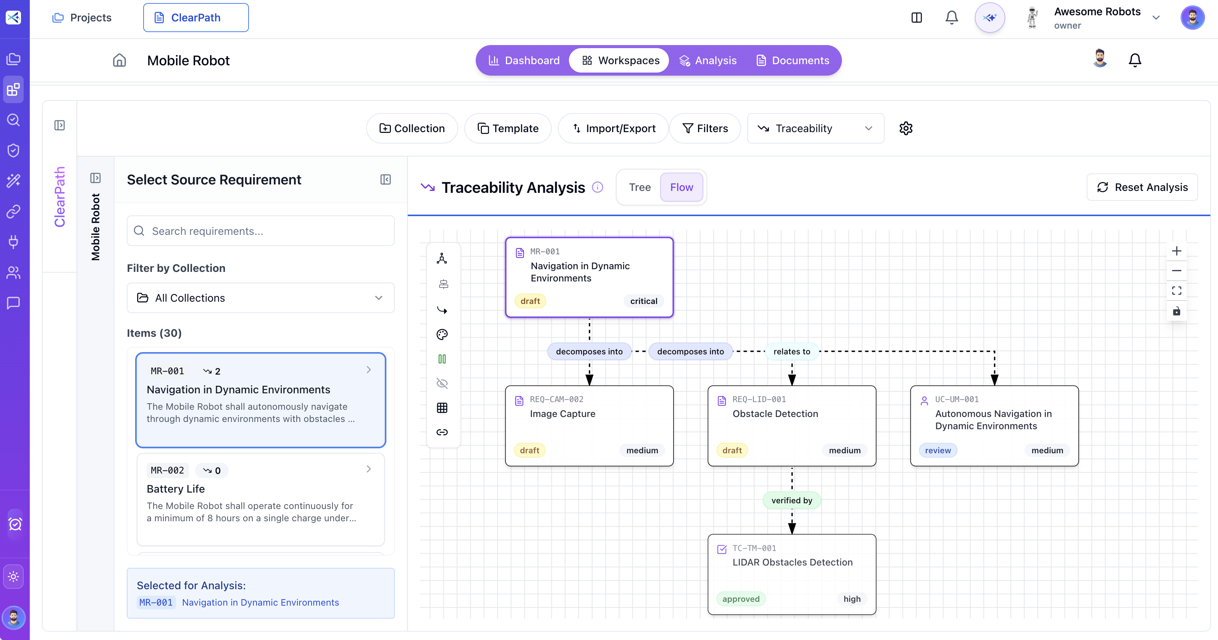Expand the MR-002 Battery Life item chevron
1218x640 pixels.
[x=369, y=469]
